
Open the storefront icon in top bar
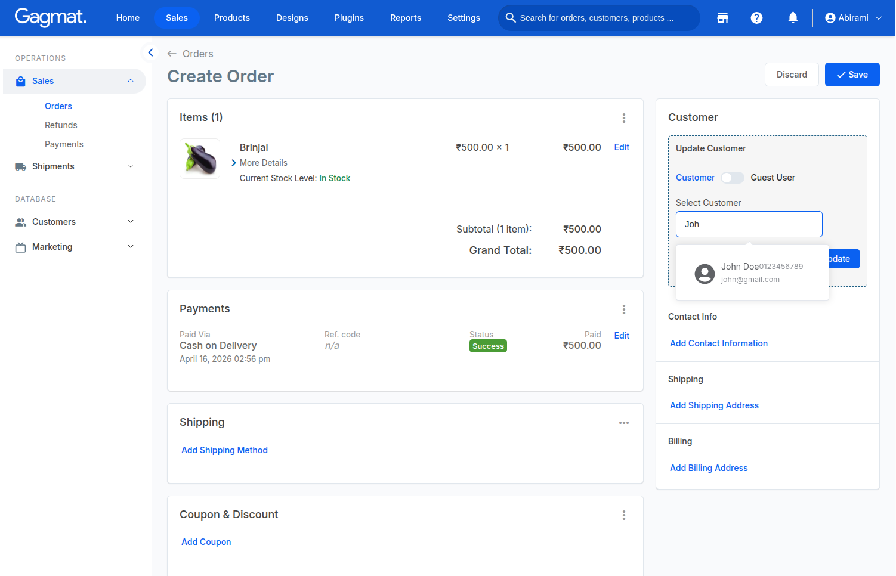point(722,18)
